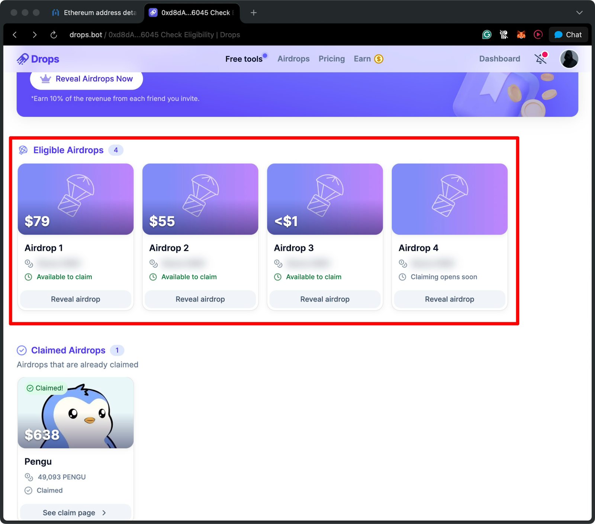Click the coin icon next to Earn

(378, 59)
